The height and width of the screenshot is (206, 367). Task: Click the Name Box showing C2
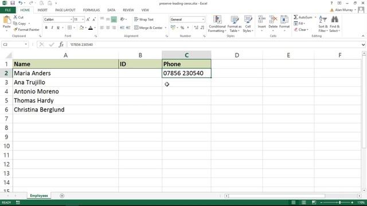pos(15,45)
